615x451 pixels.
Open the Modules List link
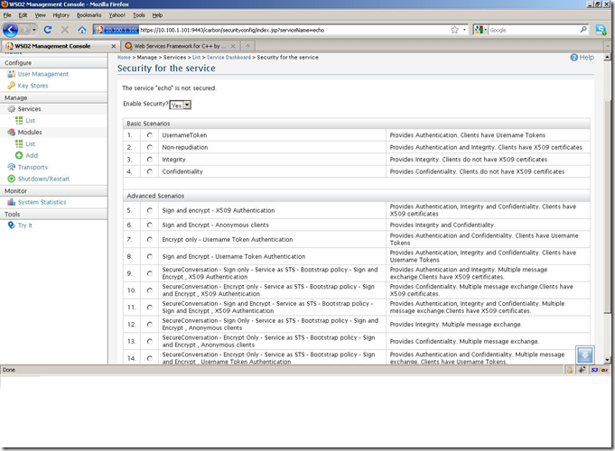[30, 143]
